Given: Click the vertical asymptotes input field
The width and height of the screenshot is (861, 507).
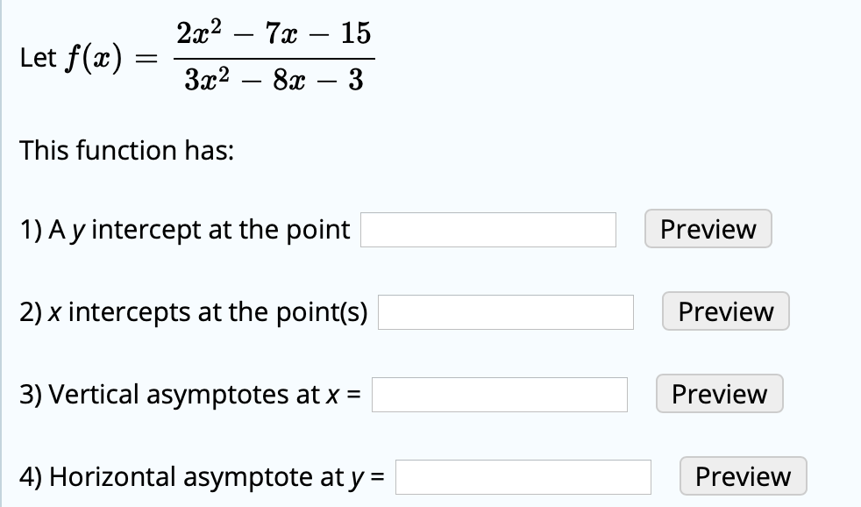Looking at the screenshot, I should (x=500, y=395).
